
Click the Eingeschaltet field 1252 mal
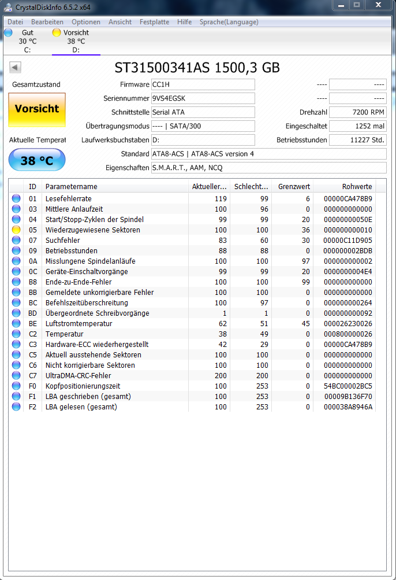point(358,126)
